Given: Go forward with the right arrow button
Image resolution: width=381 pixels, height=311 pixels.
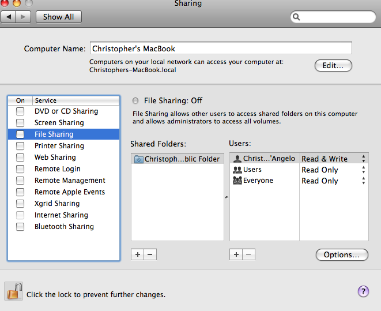Looking at the screenshot, I should 23,17.
